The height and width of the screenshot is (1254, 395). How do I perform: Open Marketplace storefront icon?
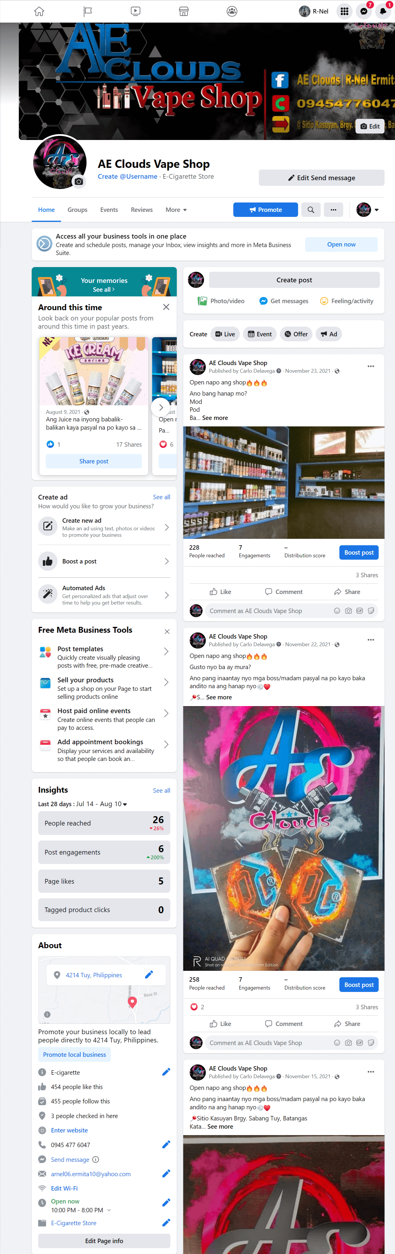[184, 11]
